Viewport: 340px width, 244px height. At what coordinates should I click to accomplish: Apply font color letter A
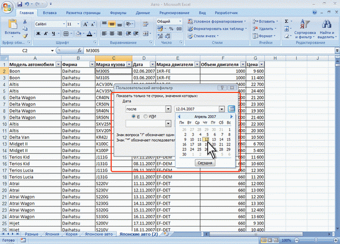(89, 33)
